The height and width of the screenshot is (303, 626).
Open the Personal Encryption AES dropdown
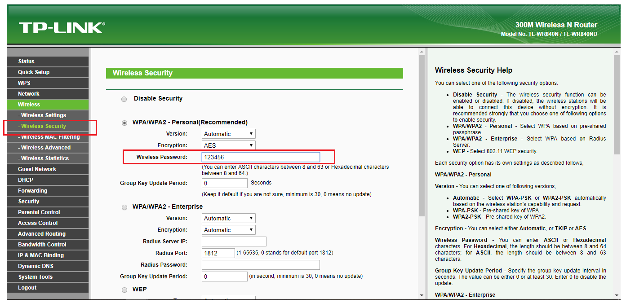pos(228,145)
